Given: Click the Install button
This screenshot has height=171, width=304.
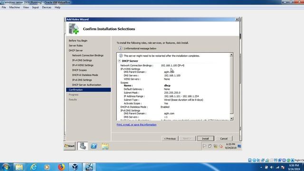Looking at the screenshot, I should click(206, 139).
